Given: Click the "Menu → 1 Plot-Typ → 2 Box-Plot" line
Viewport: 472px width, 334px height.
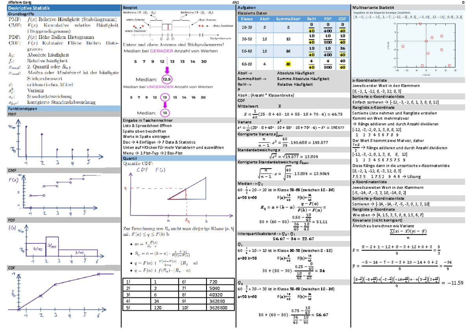Looking at the screenshot, I should [153, 153].
